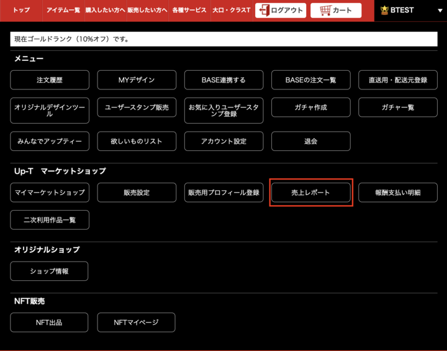Click the gold crown icon beside BTEST
447x351 pixels.
384,11
